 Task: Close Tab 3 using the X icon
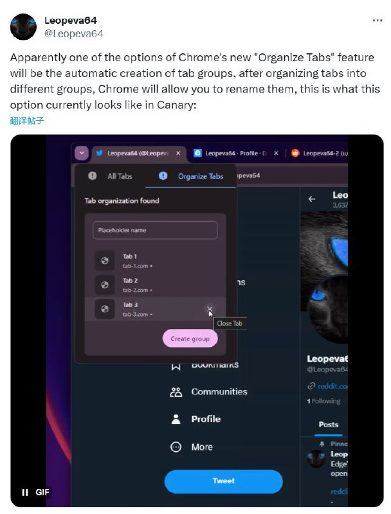[x=210, y=309]
